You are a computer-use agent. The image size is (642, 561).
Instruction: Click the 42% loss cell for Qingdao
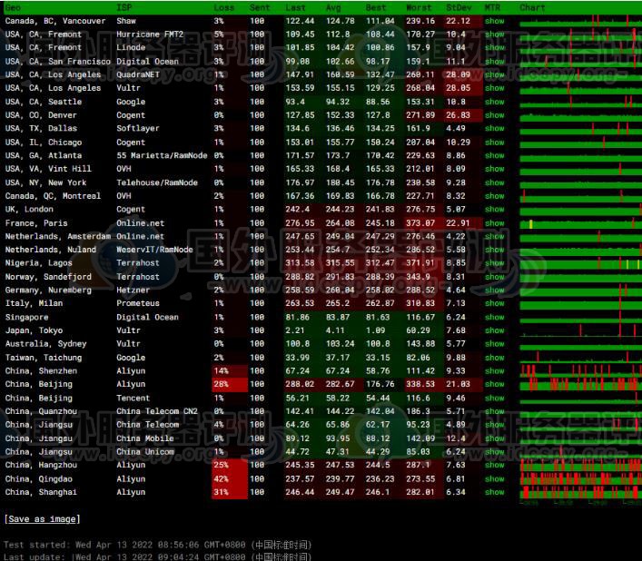[230, 478]
